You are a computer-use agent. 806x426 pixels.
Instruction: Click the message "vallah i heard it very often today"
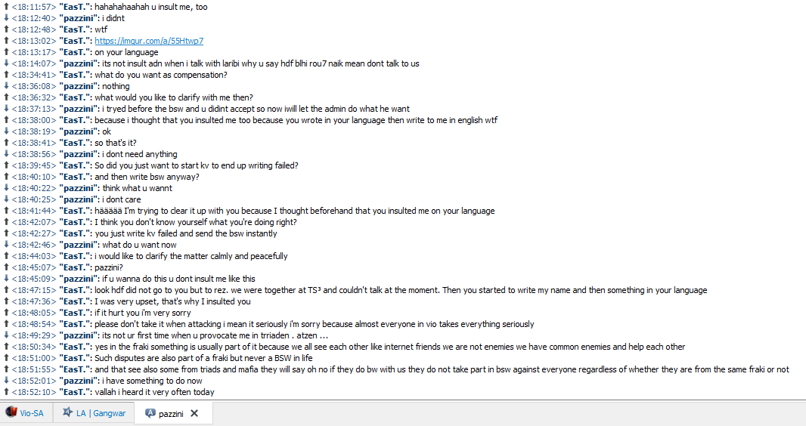154,392
